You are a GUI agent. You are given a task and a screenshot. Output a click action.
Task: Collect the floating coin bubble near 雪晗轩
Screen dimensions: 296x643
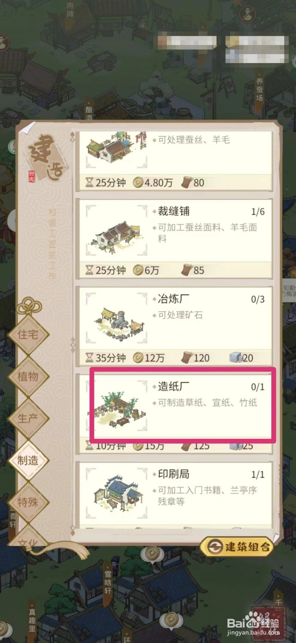pos(151,554)
